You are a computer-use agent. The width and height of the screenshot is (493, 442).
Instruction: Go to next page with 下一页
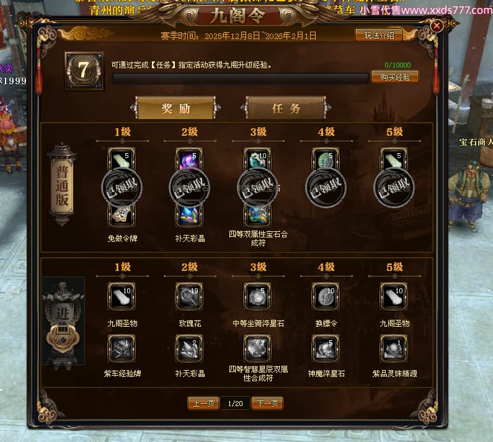[267, 403]
